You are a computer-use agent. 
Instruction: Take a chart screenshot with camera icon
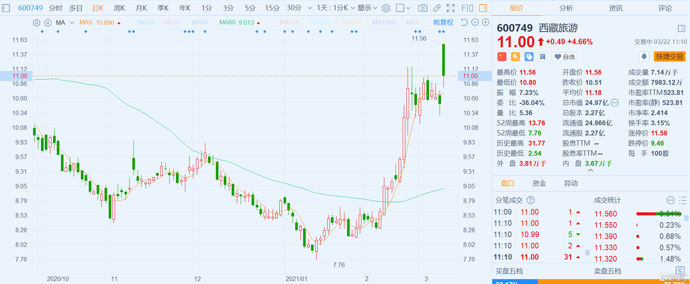coord(423,8)
